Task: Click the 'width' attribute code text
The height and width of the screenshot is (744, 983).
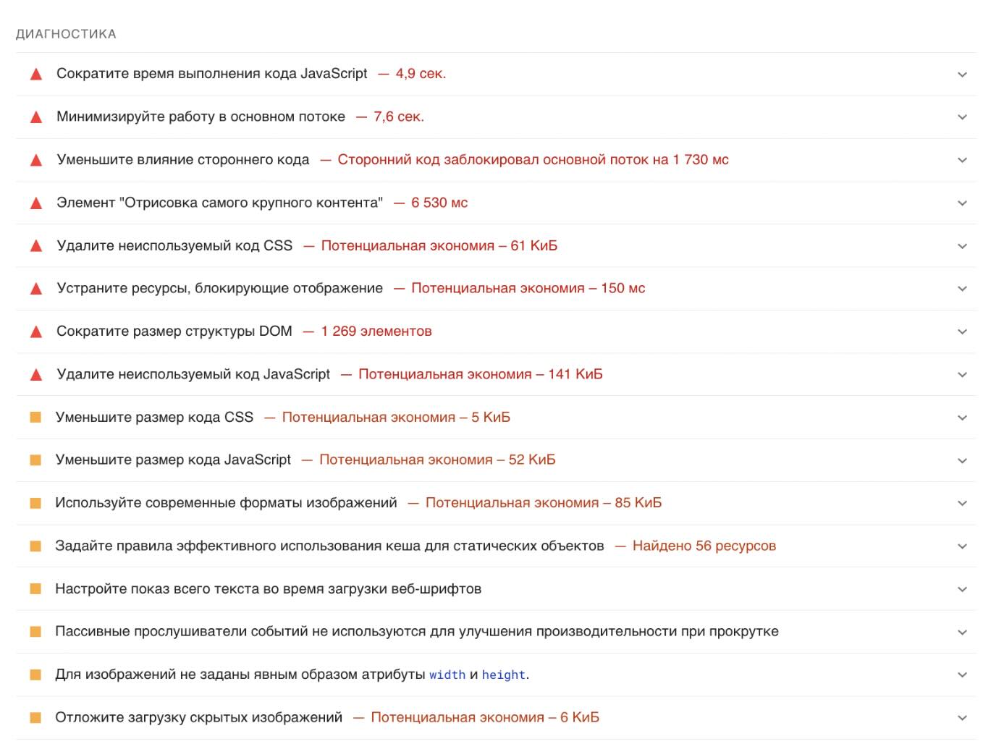Action: tap(447, 675)
